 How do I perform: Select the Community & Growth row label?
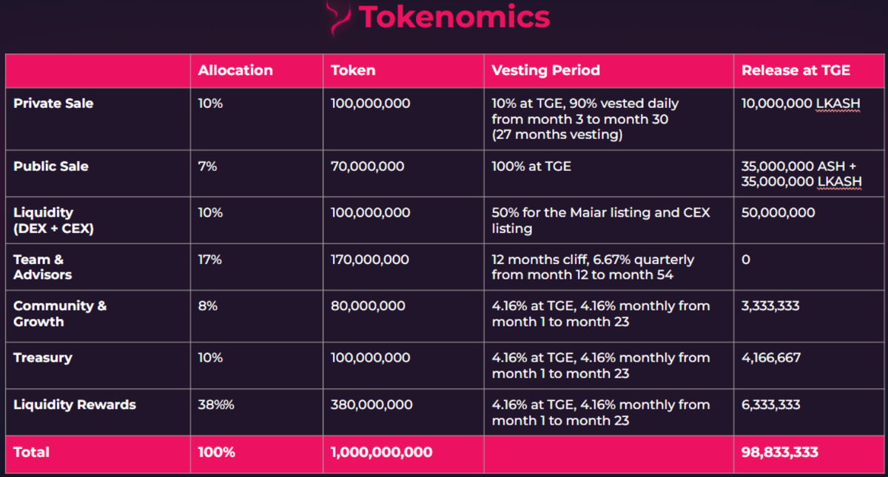tap(60, 314)
